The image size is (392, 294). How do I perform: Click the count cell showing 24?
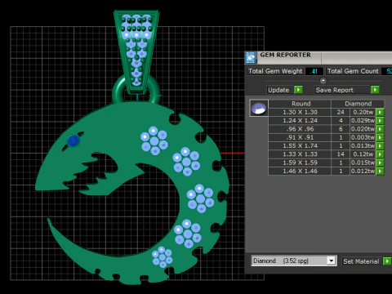click(341, 112)
